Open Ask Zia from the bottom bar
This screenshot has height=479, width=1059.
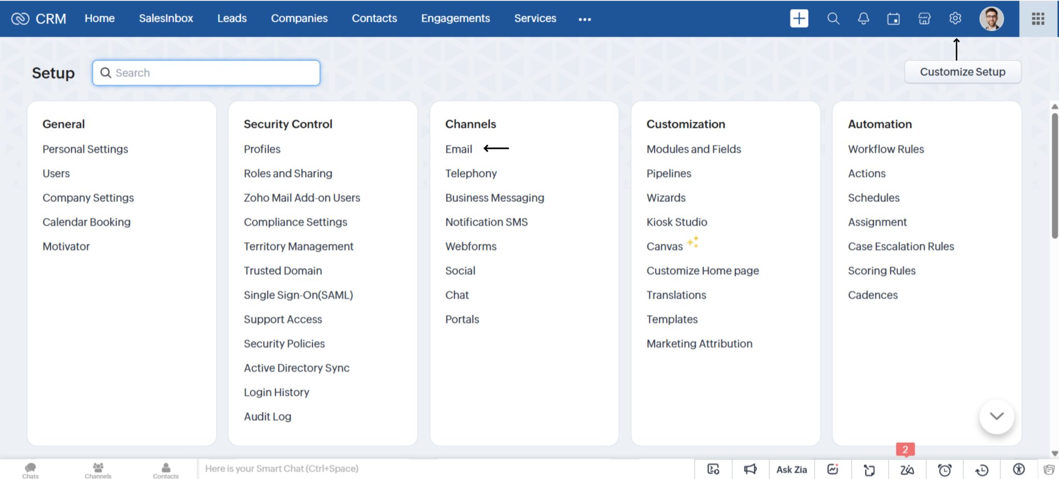(x=791, y=469)
